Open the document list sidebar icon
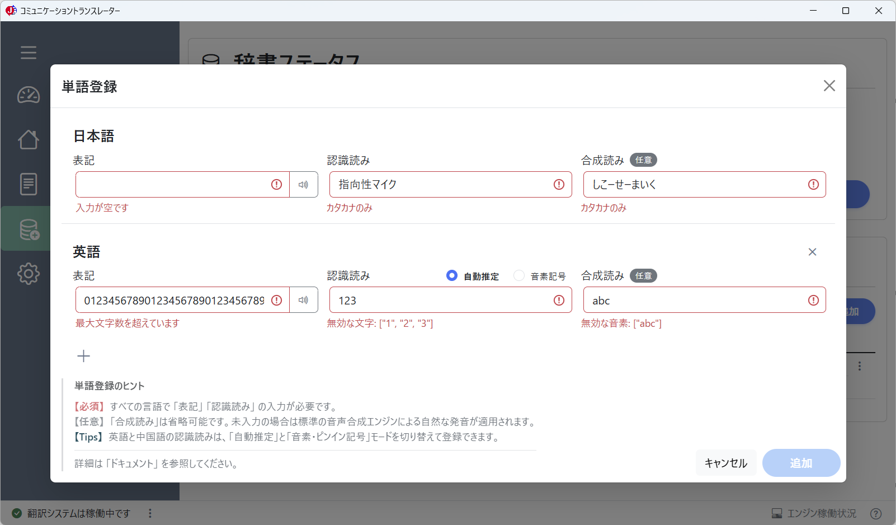 click(x=29, y=184)
